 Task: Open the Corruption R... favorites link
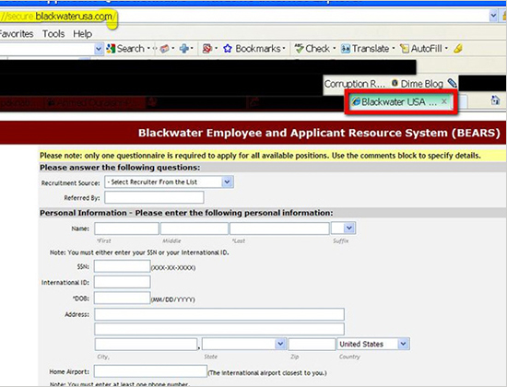pyautogui.click(x=355, y=84)
